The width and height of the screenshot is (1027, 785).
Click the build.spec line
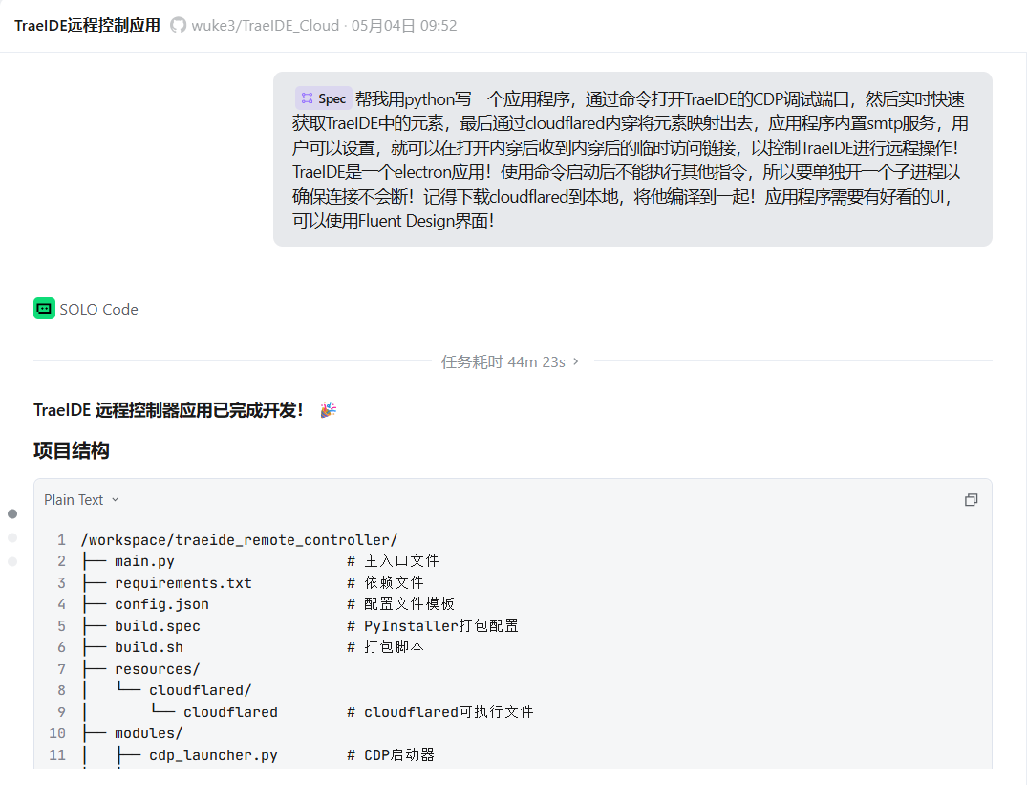(x=158, y=625)
